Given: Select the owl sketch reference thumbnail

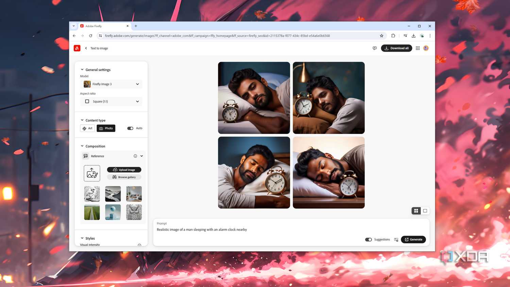Looking at the screenshot, I should pyautogui.click(x=134, y=212).
